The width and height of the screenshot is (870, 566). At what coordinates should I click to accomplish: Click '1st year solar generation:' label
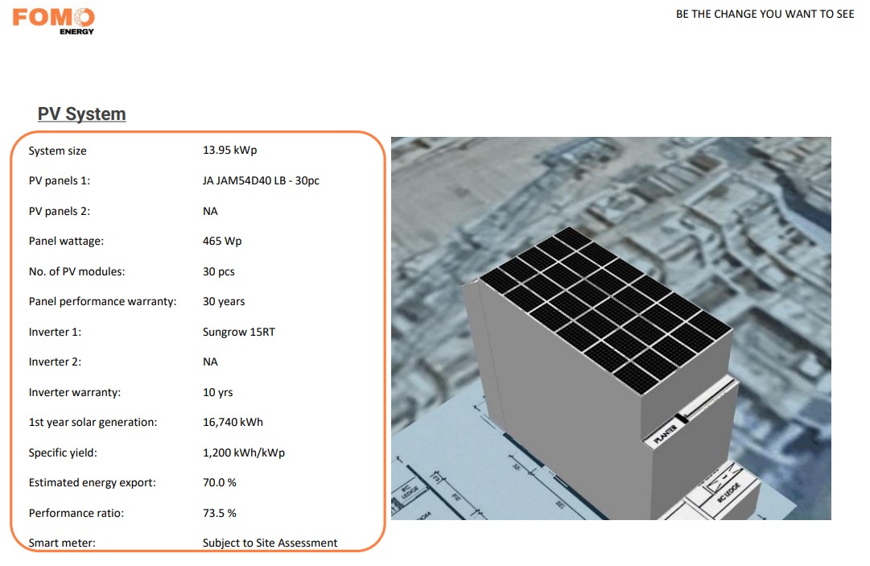[x=93, y=423]
